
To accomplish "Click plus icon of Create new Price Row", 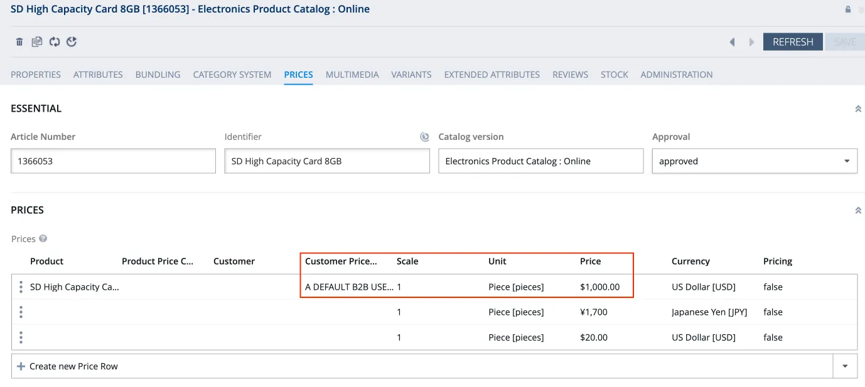I will 21,366.
